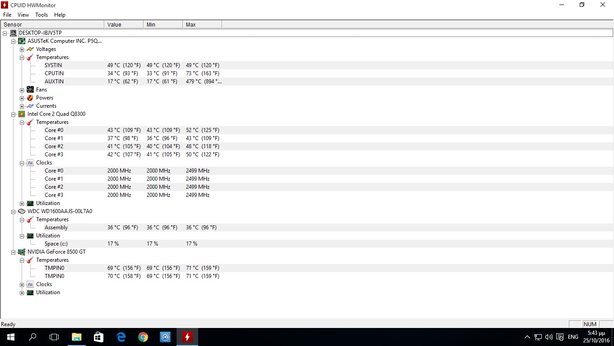This screenshot has height=346, width=614.
Task: Click the Intel Core 2 Quad CPU icon
Action: coord(22,114)
